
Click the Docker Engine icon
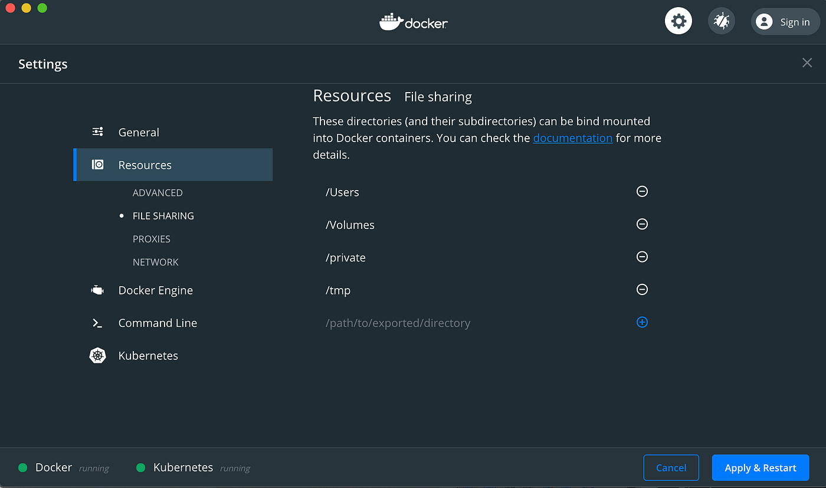click(x=97, y=290)
